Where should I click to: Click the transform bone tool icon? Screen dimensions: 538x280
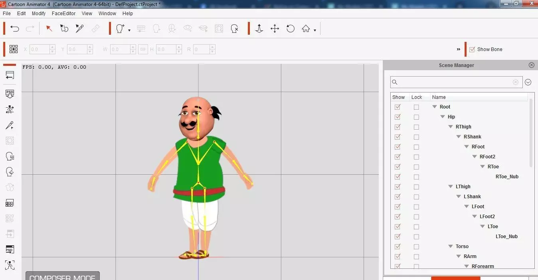[64, 29]
